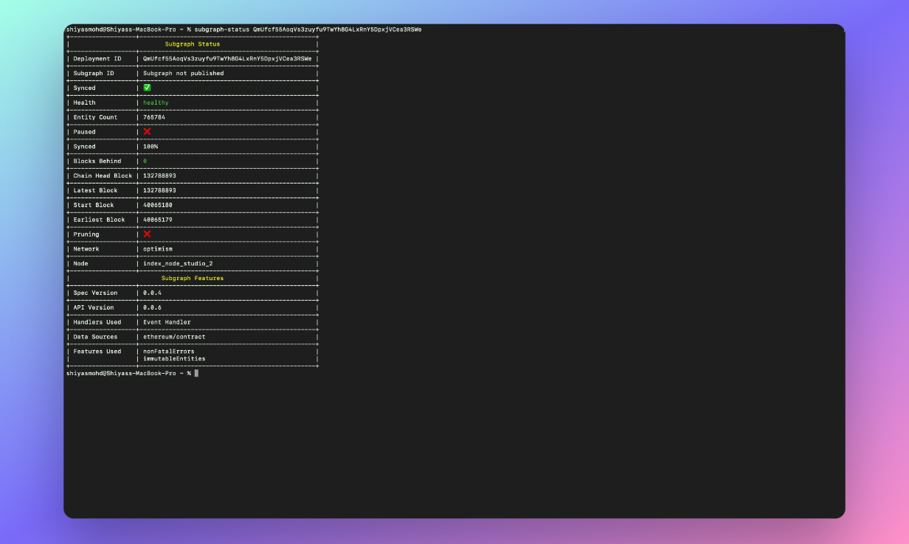
Task: Select the start block value 40065180
Action: pyautogui.click(x=158, y=205)
